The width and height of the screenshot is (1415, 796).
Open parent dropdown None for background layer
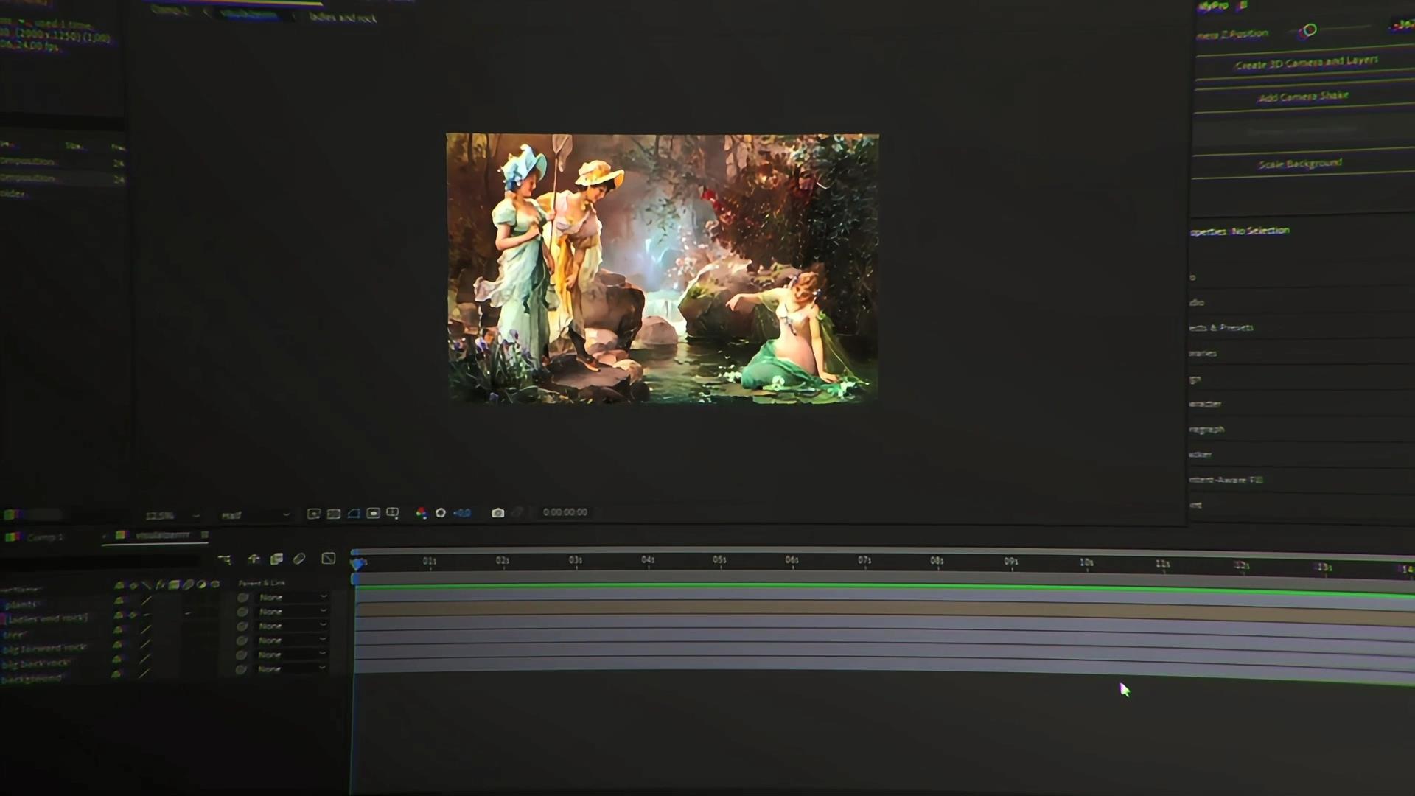290,669
